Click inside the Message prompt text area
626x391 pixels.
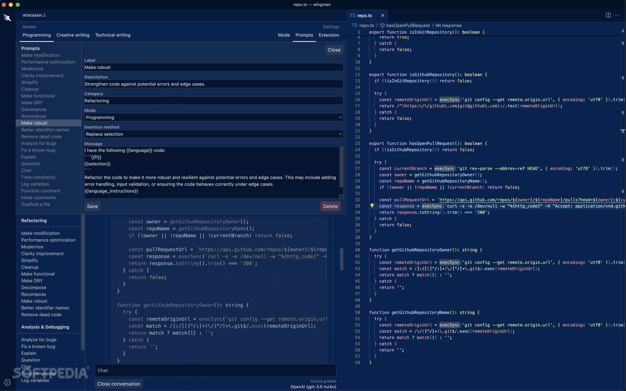[x=212, y=172]
